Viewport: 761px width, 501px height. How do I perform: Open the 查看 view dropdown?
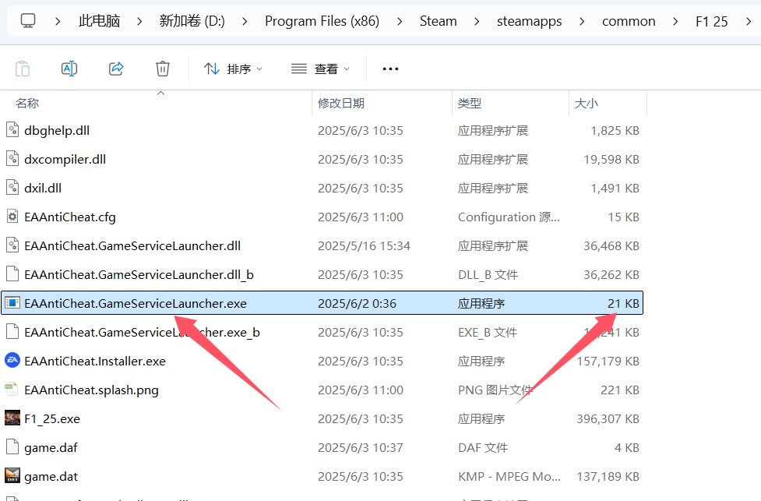pos(320,69)
